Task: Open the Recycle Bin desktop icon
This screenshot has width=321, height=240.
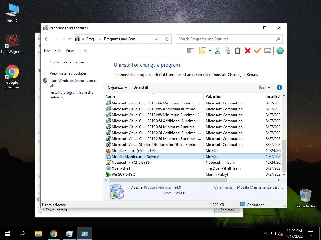Action: pyautogui.click(x=305, y=198)
